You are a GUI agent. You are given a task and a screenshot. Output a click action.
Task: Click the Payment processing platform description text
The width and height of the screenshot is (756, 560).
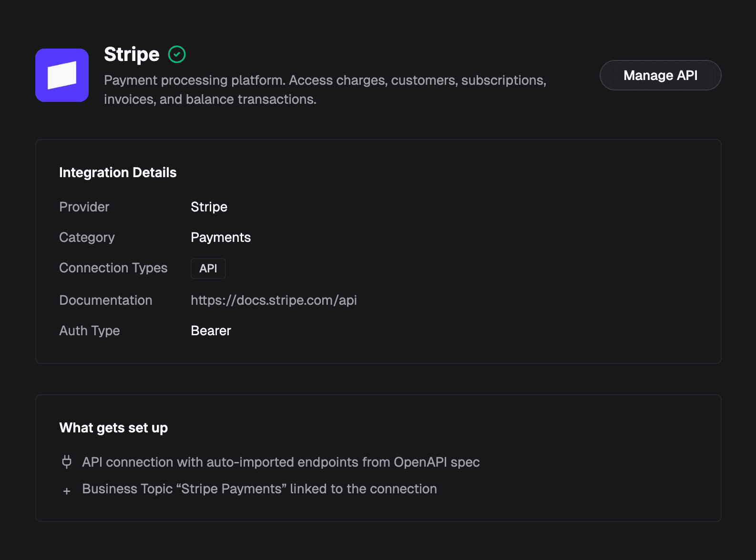pyautogui.click(x=325, y=90)
